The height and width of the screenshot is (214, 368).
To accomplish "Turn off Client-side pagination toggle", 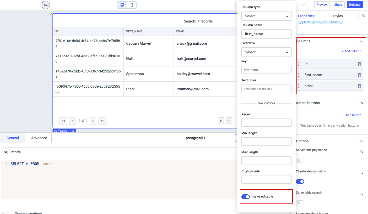I will (300, 182).
